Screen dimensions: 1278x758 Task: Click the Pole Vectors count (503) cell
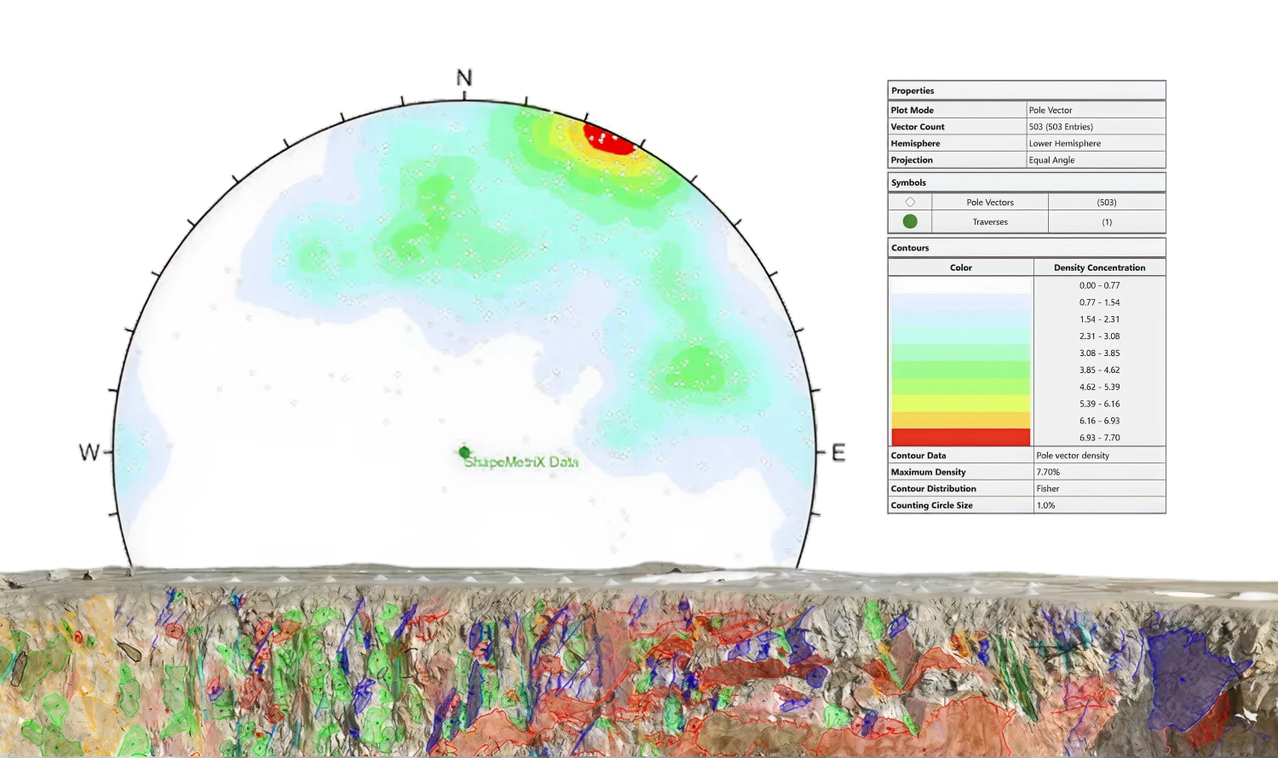pos(1106,202)
